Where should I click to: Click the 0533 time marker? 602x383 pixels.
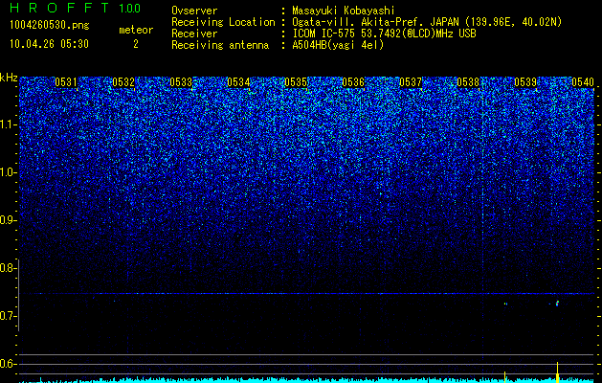click(181, 82)
